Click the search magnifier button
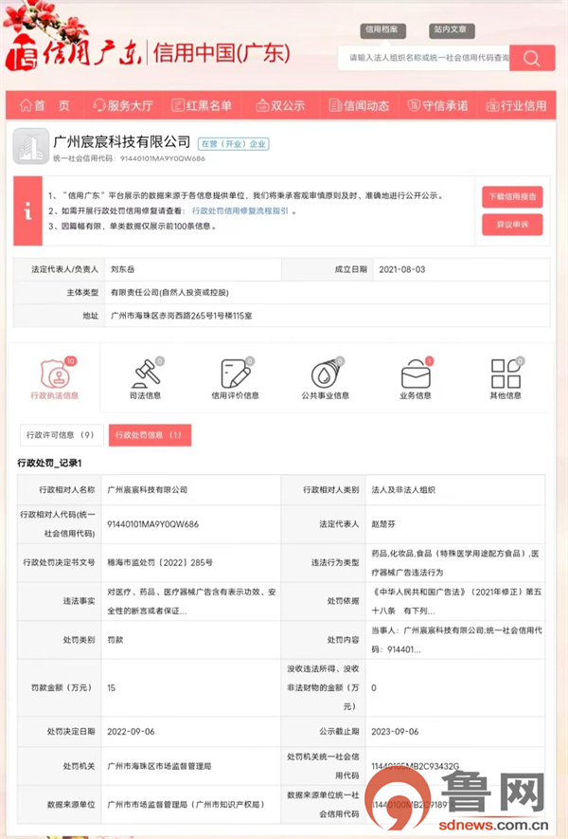The image size is (568, 839). tap(532, 58)
